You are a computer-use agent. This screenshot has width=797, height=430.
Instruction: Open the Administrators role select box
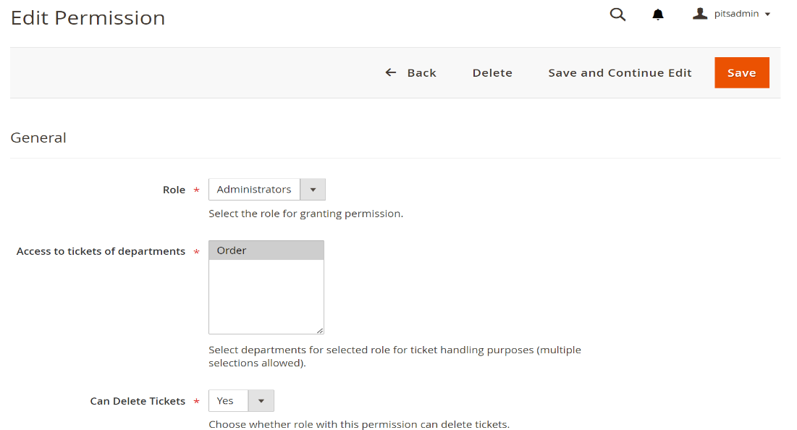point(254,190)
